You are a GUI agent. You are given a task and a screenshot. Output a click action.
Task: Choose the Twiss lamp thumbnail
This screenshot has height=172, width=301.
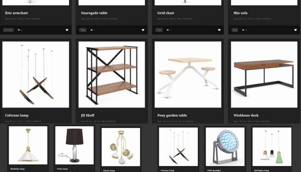coord(75,146)
